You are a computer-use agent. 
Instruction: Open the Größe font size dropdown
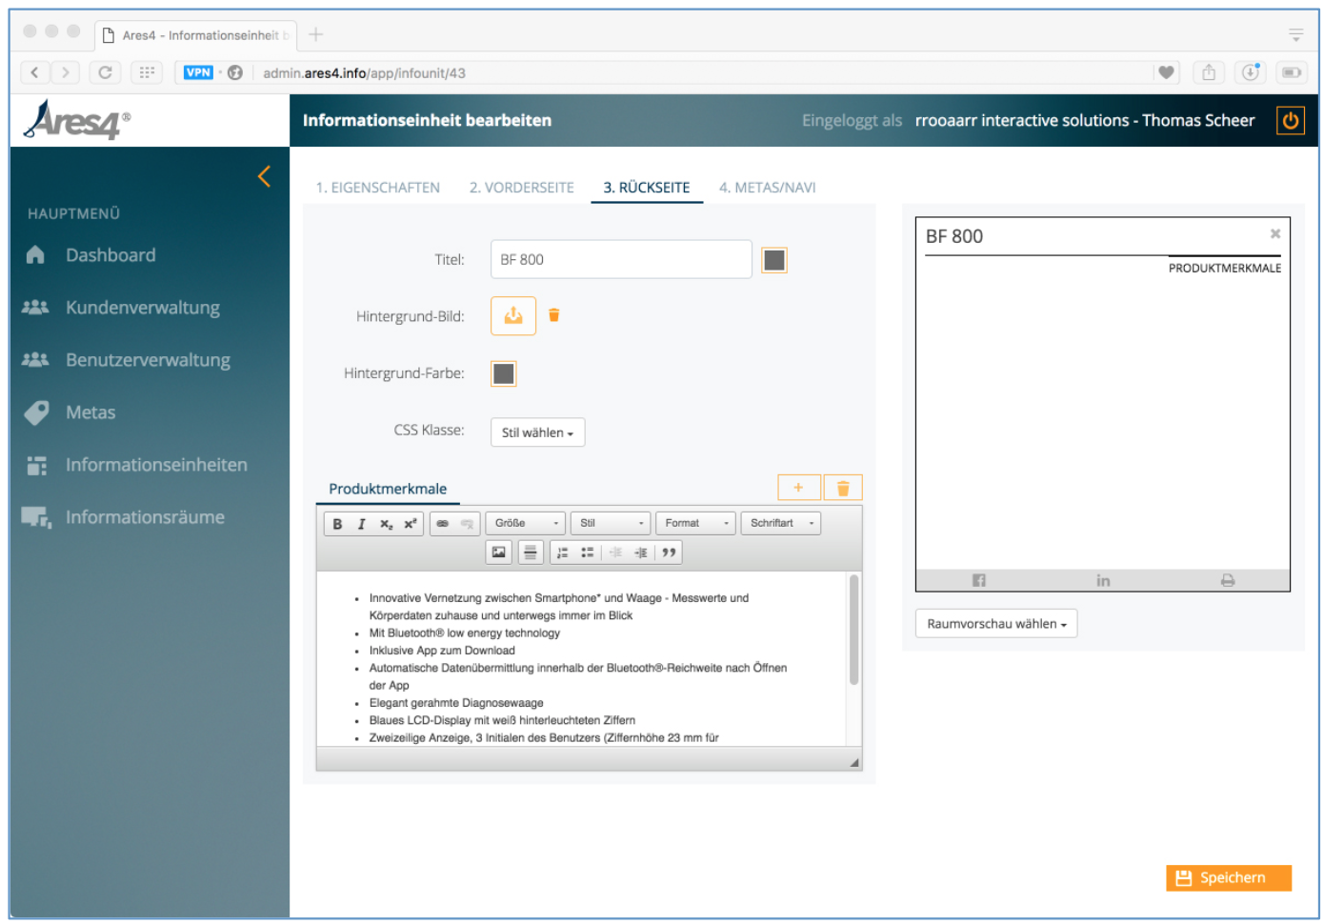tap(527, 524)
